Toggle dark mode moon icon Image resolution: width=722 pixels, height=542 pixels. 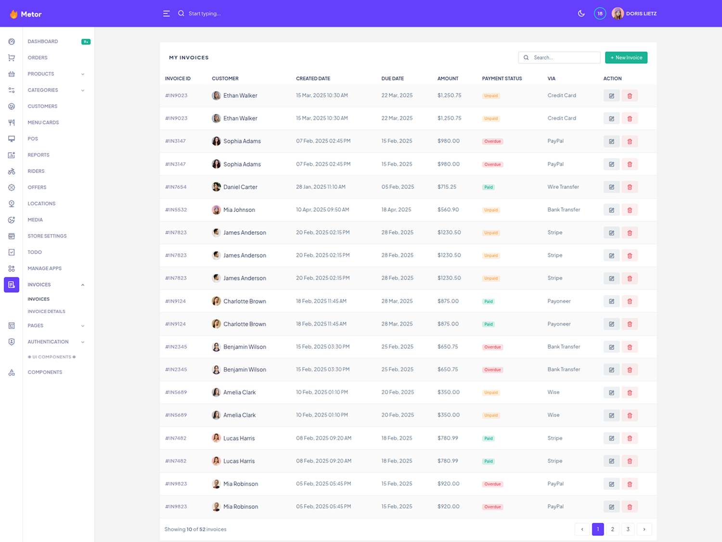point(581,13)
